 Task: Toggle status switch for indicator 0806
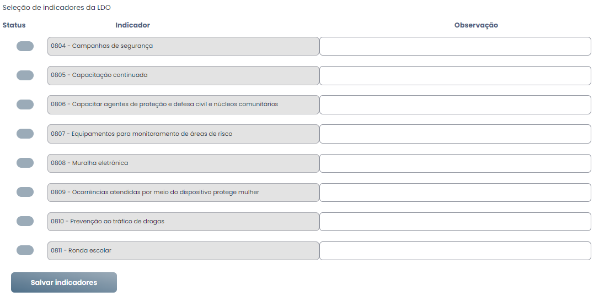(x=25, y=105)
